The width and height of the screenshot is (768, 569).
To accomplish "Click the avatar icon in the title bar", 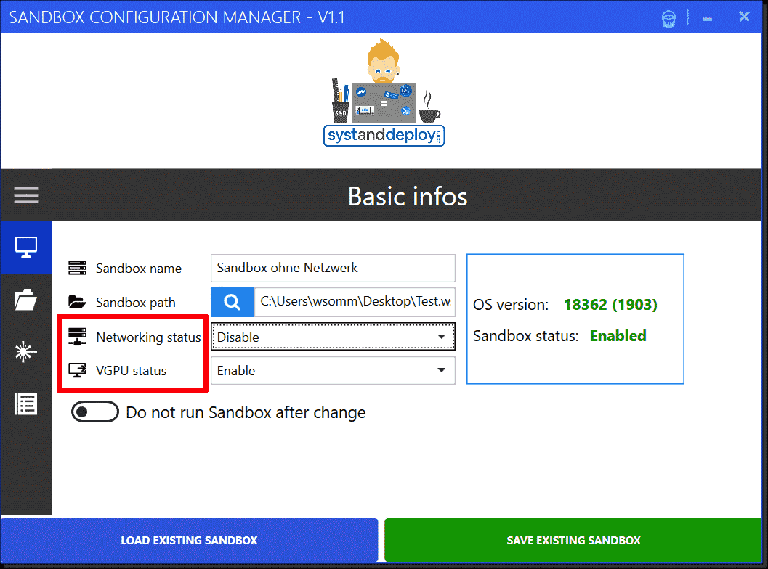I will pos(668,17).
